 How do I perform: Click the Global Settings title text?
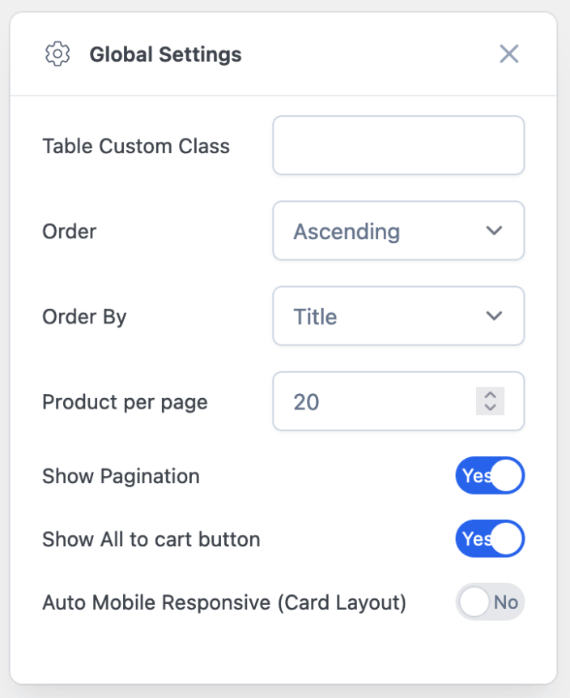point(165,54)
